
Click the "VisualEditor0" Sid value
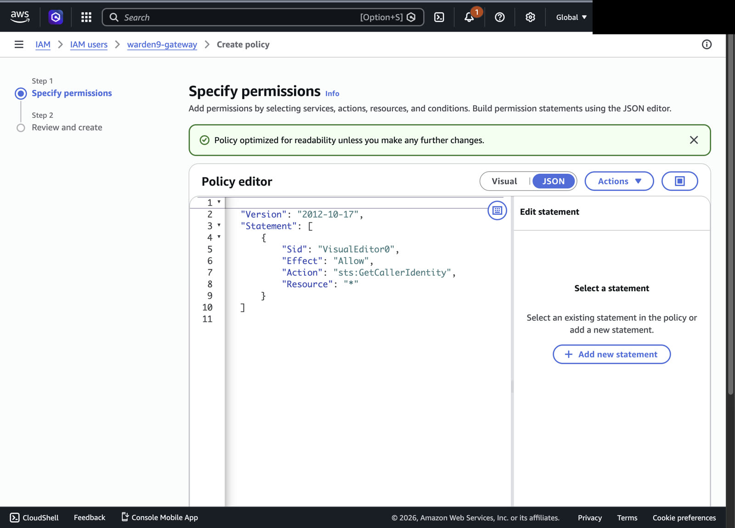pyautogui.click(x=356, y=249)
